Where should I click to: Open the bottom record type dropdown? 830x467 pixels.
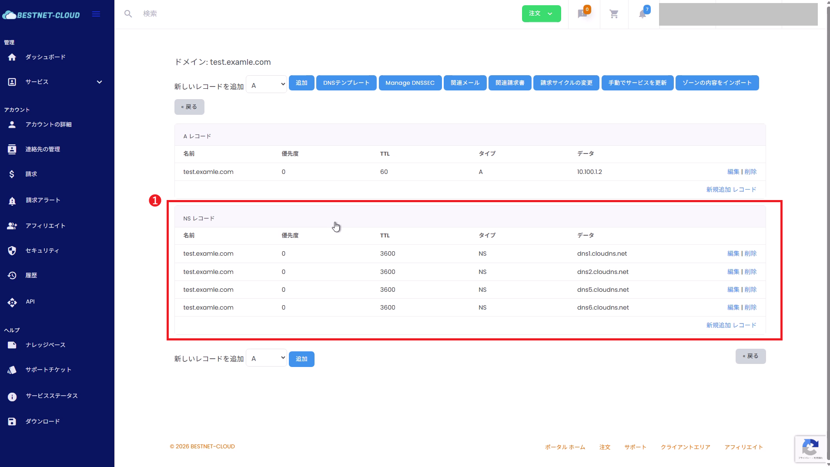[266, 358]
